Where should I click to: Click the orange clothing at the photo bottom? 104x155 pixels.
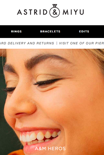(16, 152)
